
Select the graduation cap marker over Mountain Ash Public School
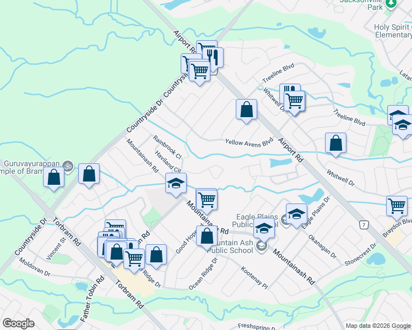264,228
